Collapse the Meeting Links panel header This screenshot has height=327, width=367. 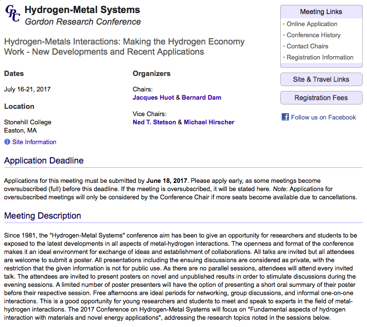[321, 12]
